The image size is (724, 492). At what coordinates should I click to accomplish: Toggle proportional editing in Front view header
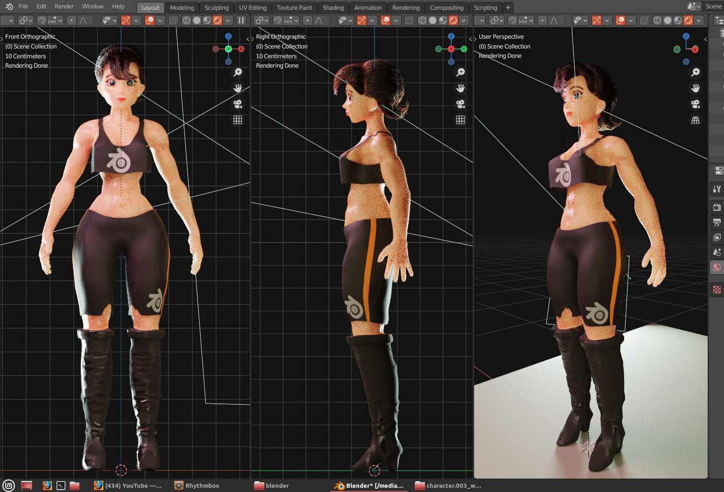click(71, 21)
